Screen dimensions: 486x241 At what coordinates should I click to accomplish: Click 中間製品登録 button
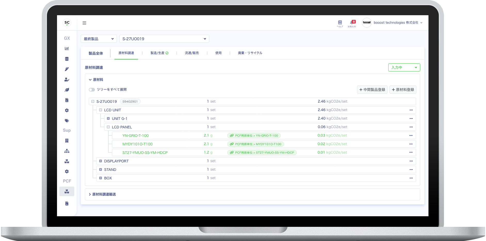click(372, 90)
